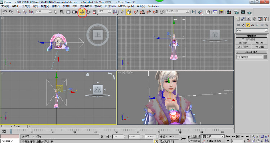Select the Geometry category sphere icon
270x143 pixels.
238,25
